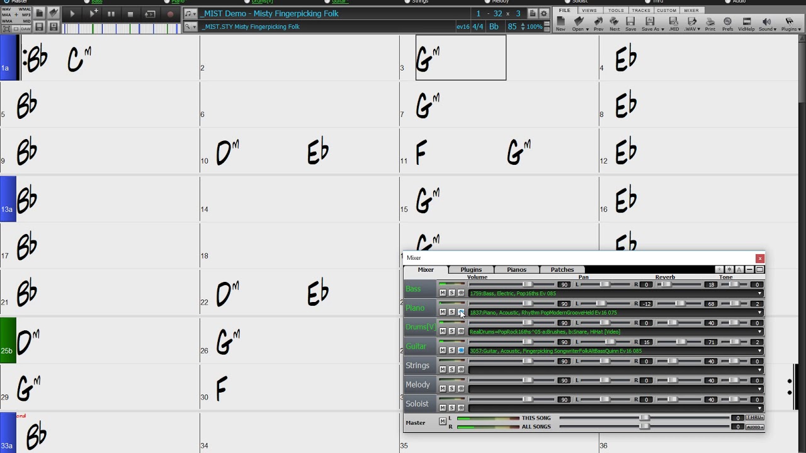Viewport: 806px width, 453px height.
Task: Mute the Bass track
Action: click(x=443, y=293)
